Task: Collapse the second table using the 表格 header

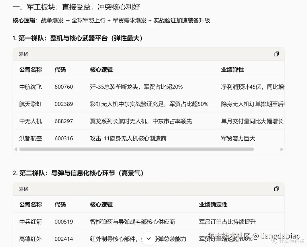Action: pyautogui.click(x=23, y=189)
